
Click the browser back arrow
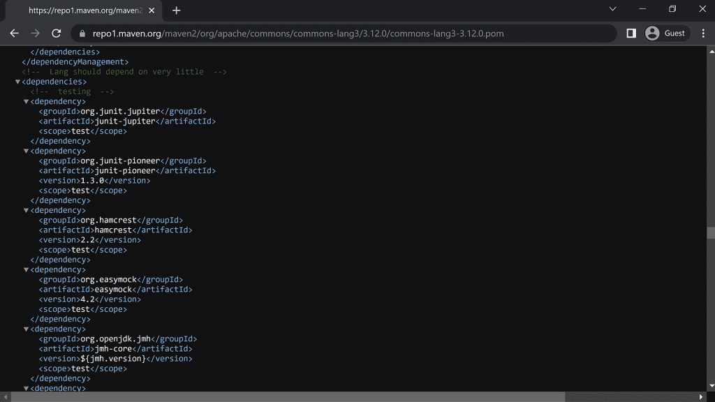14,33
